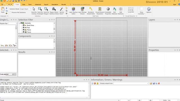Switch to the Results ribbon tab
This screenshot has height=101, width=180.
click(64, 4)
